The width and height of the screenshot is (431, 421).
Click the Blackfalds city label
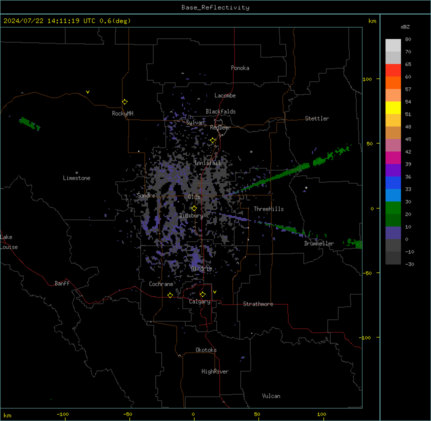point(220,111)
